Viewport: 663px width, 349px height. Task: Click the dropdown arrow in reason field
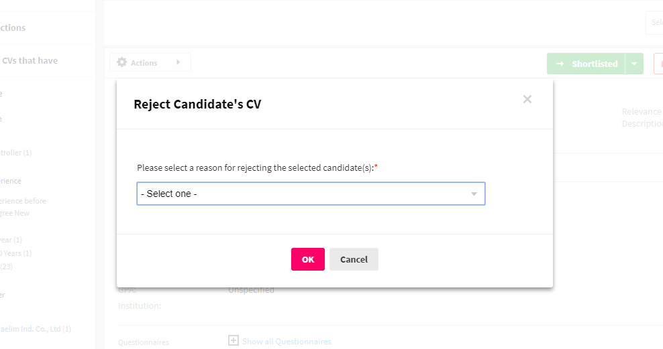point(474,194)
